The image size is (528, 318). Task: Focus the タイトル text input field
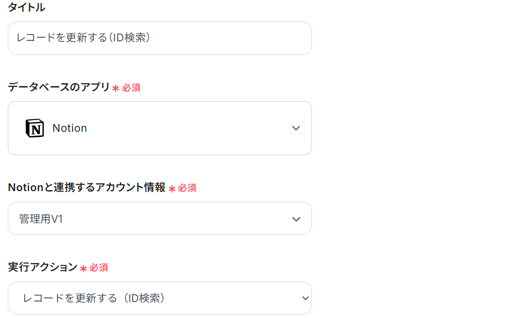160,38
